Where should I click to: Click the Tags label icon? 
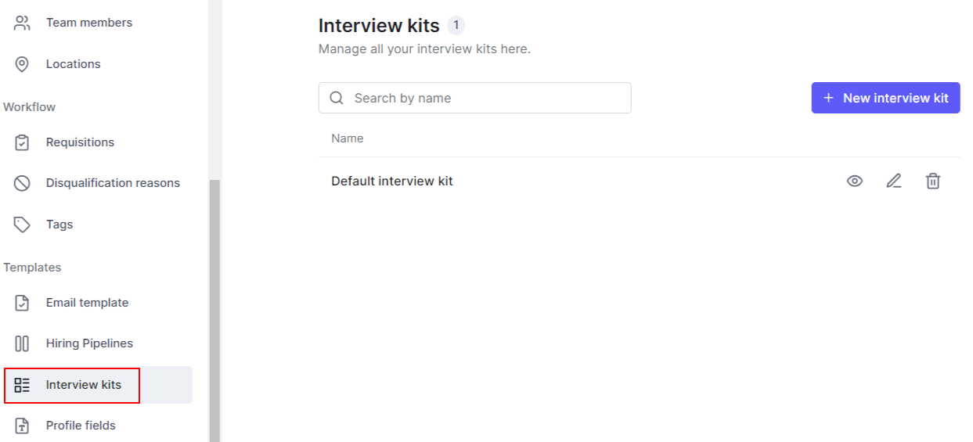tap(22, 225)
